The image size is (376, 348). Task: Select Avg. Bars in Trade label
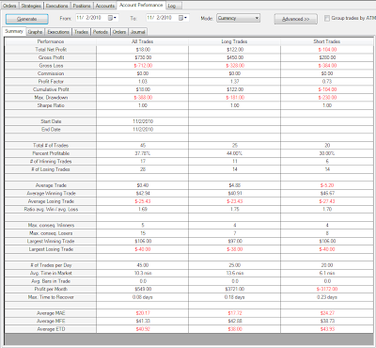point(51,281)
